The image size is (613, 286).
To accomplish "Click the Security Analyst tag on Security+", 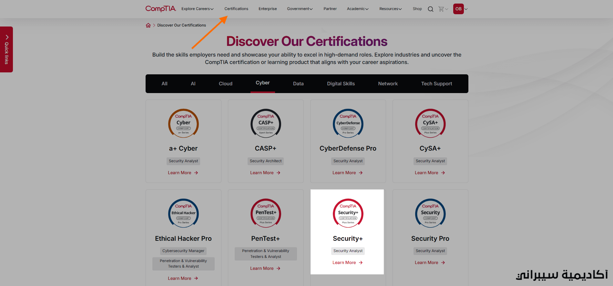I will [348, 251].
